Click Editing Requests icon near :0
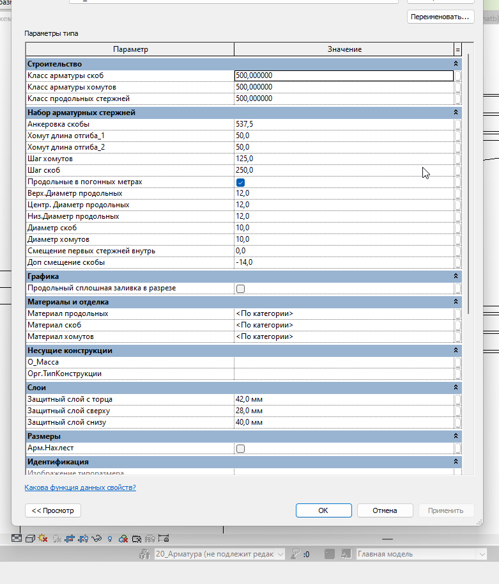 [x=295, y=554]
